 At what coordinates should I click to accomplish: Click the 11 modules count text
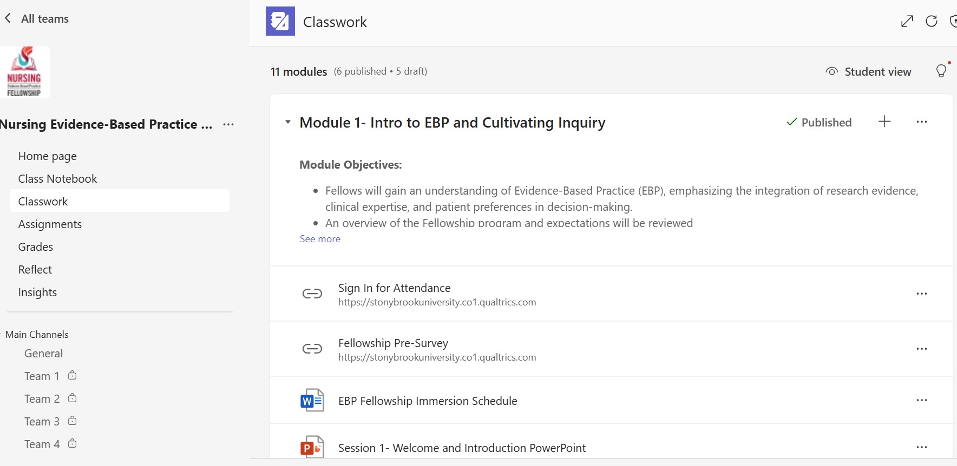[299, 71]
